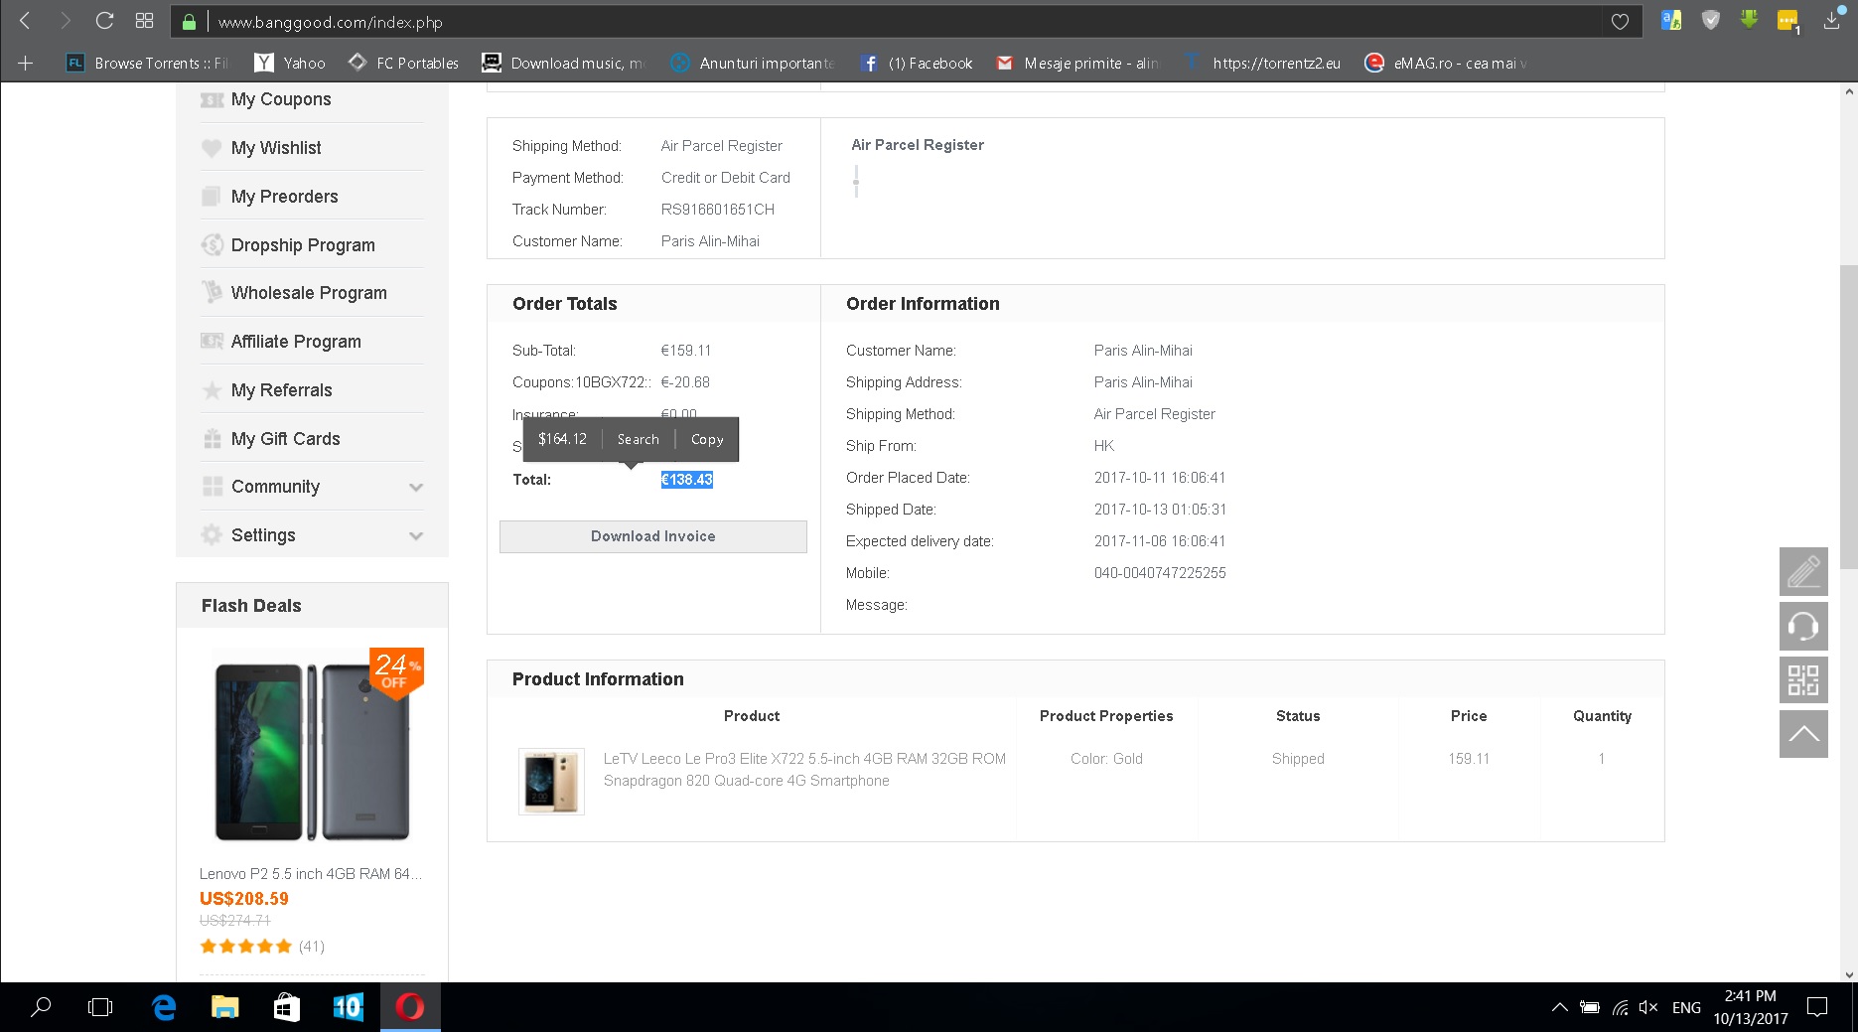This screenshot has height=1032, width=1858.
Task: Open My Preorders in sidebar
Action: tap(284, 197)
